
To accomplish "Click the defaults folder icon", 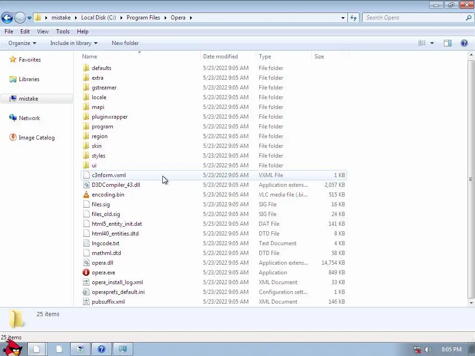I will coord(86,68).
